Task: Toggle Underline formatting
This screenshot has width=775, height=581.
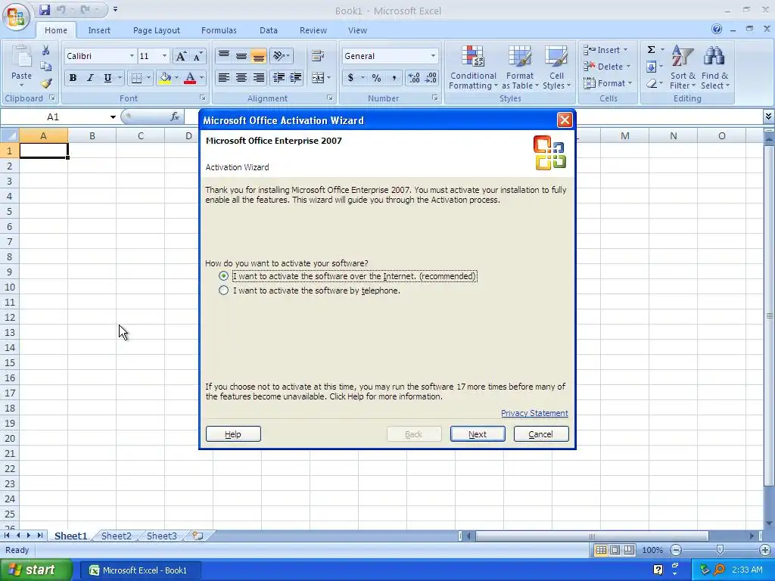Action: click(x=107, y=78)
